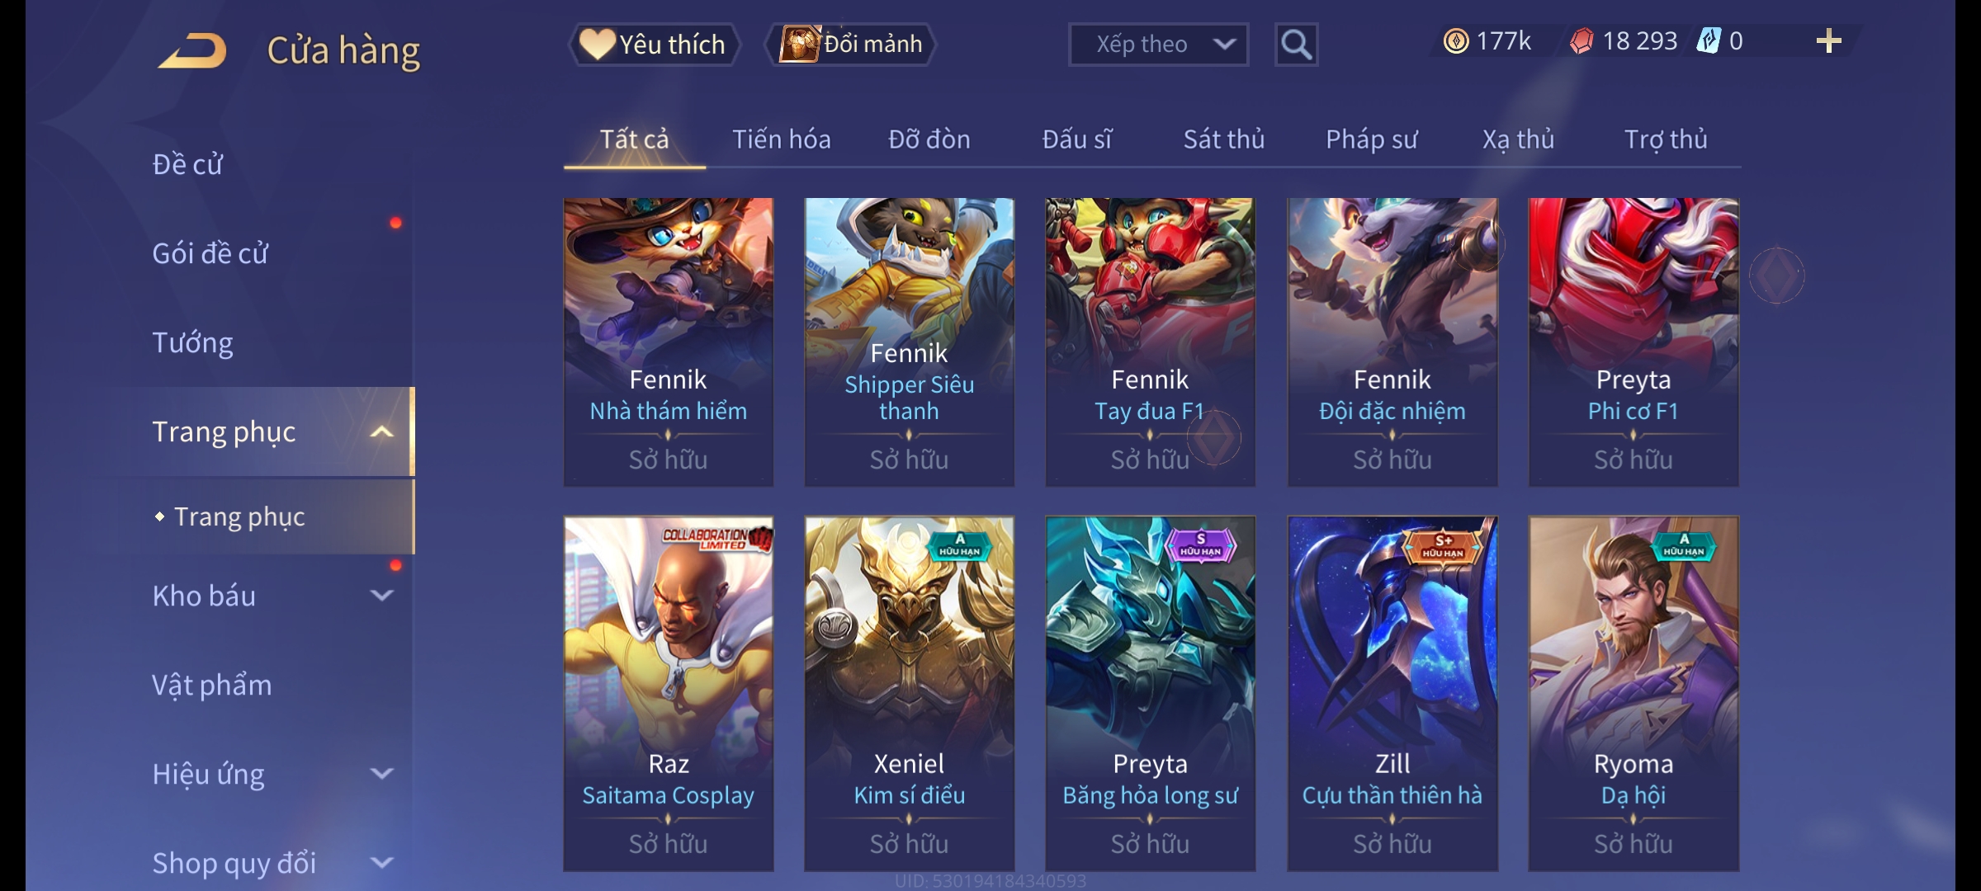Expand Shop quy đổi section
This screenshot has width=1981, height=891.
coord(381,862)
